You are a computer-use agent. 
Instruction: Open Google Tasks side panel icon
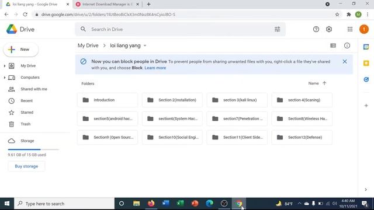(366, 79)
